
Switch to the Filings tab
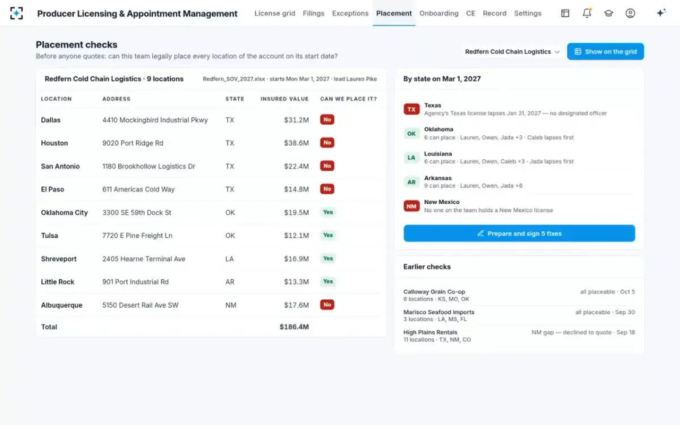[x=313, y=13]
